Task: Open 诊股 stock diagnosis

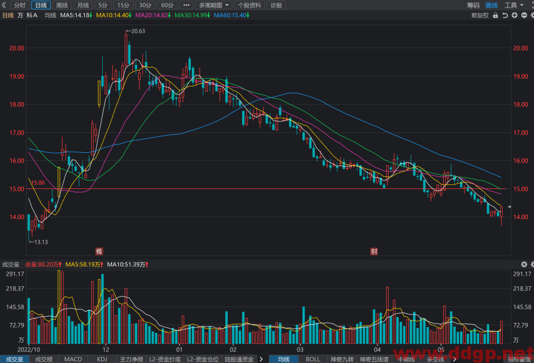Action: pos(276,5)
